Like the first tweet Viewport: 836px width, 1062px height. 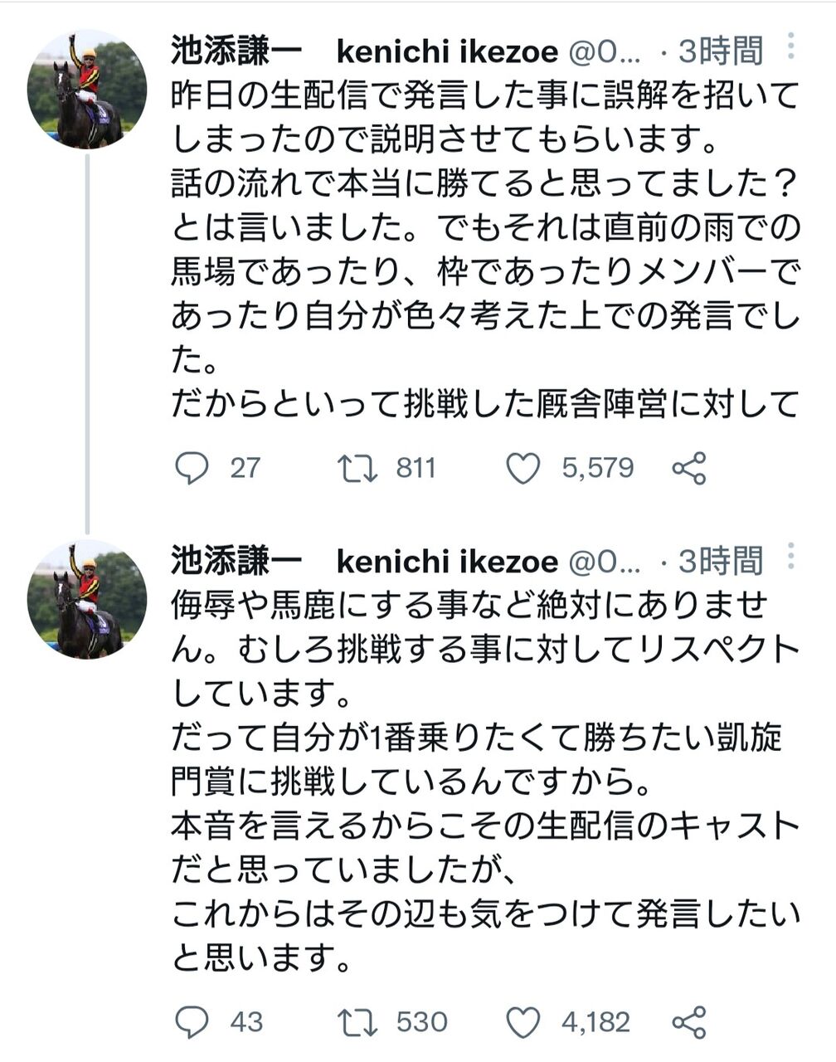[x=523, y=469]
